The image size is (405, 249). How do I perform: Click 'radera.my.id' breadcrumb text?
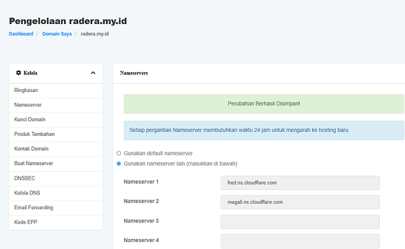point(95,34)
